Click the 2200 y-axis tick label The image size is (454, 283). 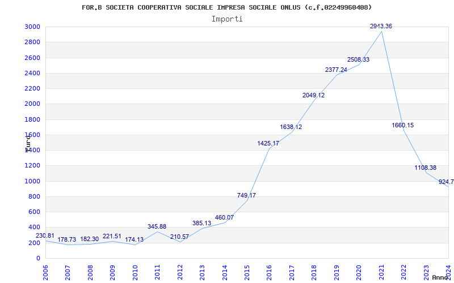[33, 89]
